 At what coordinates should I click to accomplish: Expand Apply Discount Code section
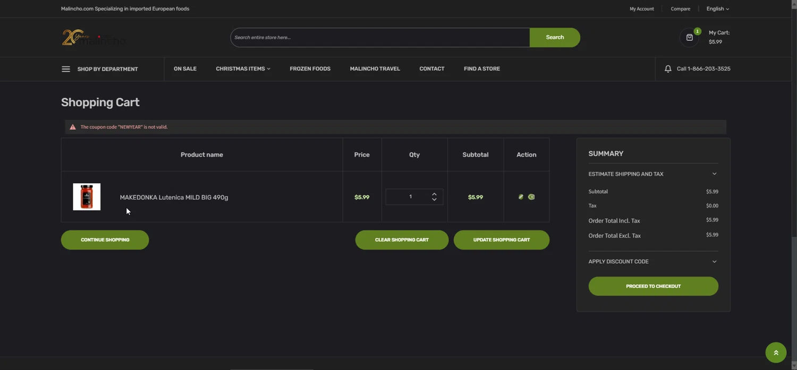tap(653, 262)
